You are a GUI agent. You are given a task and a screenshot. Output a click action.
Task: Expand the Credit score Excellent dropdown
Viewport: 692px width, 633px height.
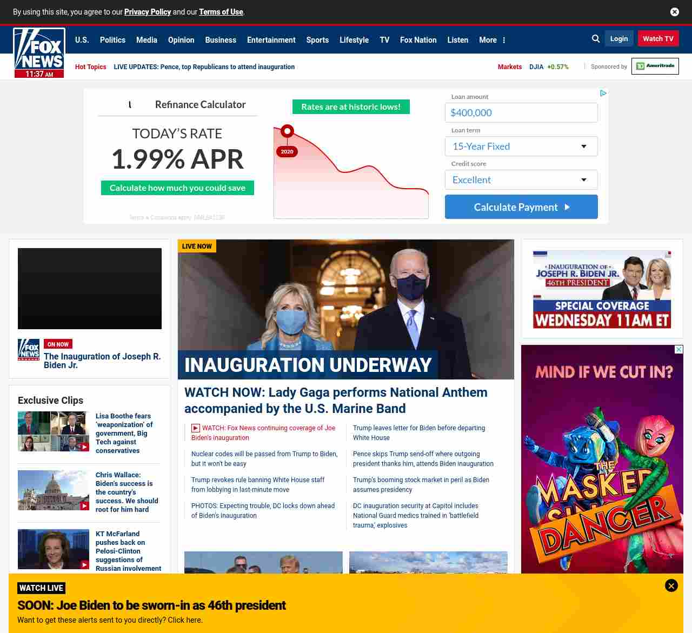(521, 180)
